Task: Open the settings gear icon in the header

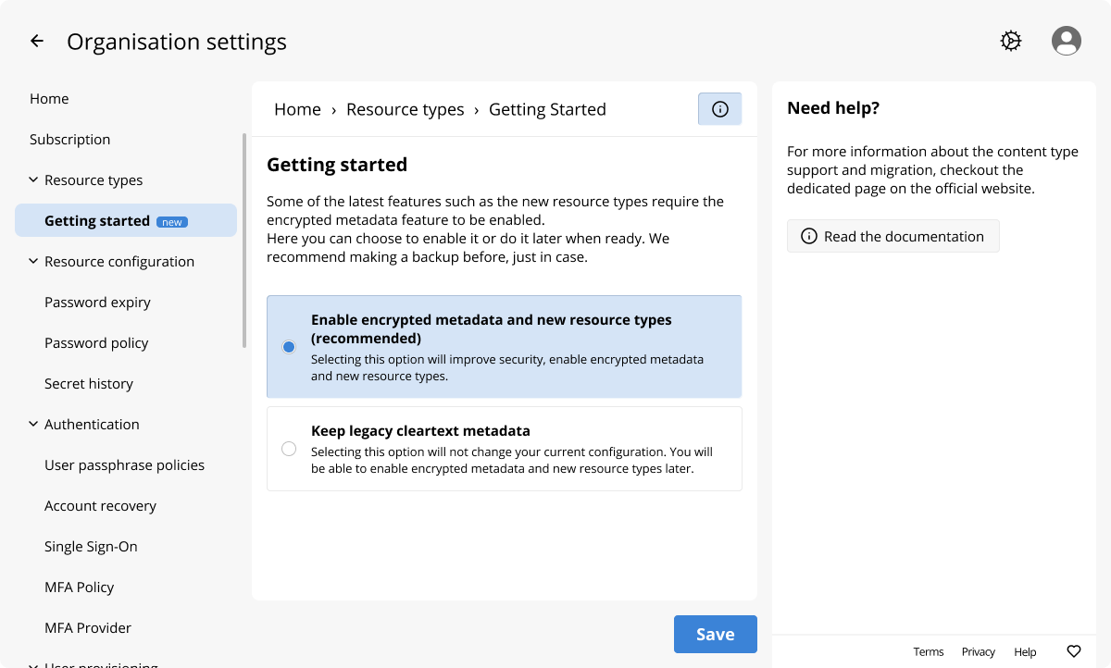Action: tap(1011, 42)
